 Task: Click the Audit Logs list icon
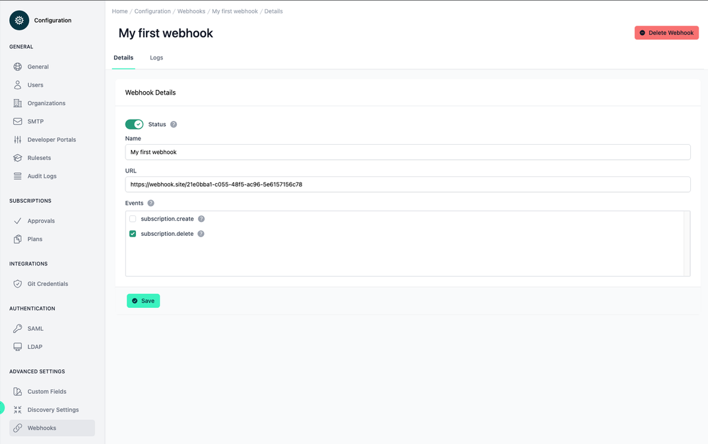pos(17,176)
